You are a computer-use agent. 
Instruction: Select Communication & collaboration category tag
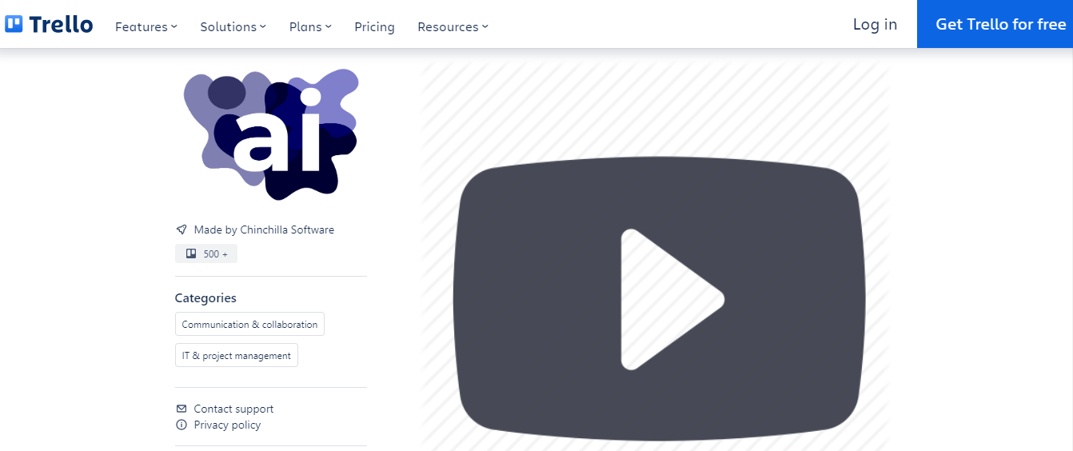[249, 324]
